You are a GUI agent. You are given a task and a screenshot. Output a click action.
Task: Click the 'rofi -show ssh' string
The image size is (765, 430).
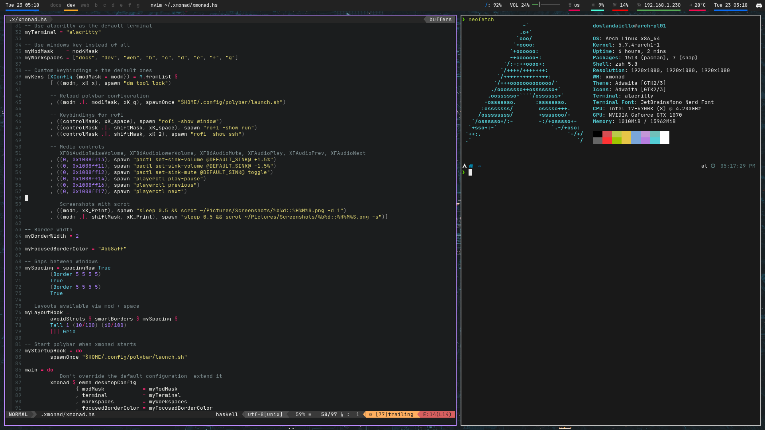216,134
